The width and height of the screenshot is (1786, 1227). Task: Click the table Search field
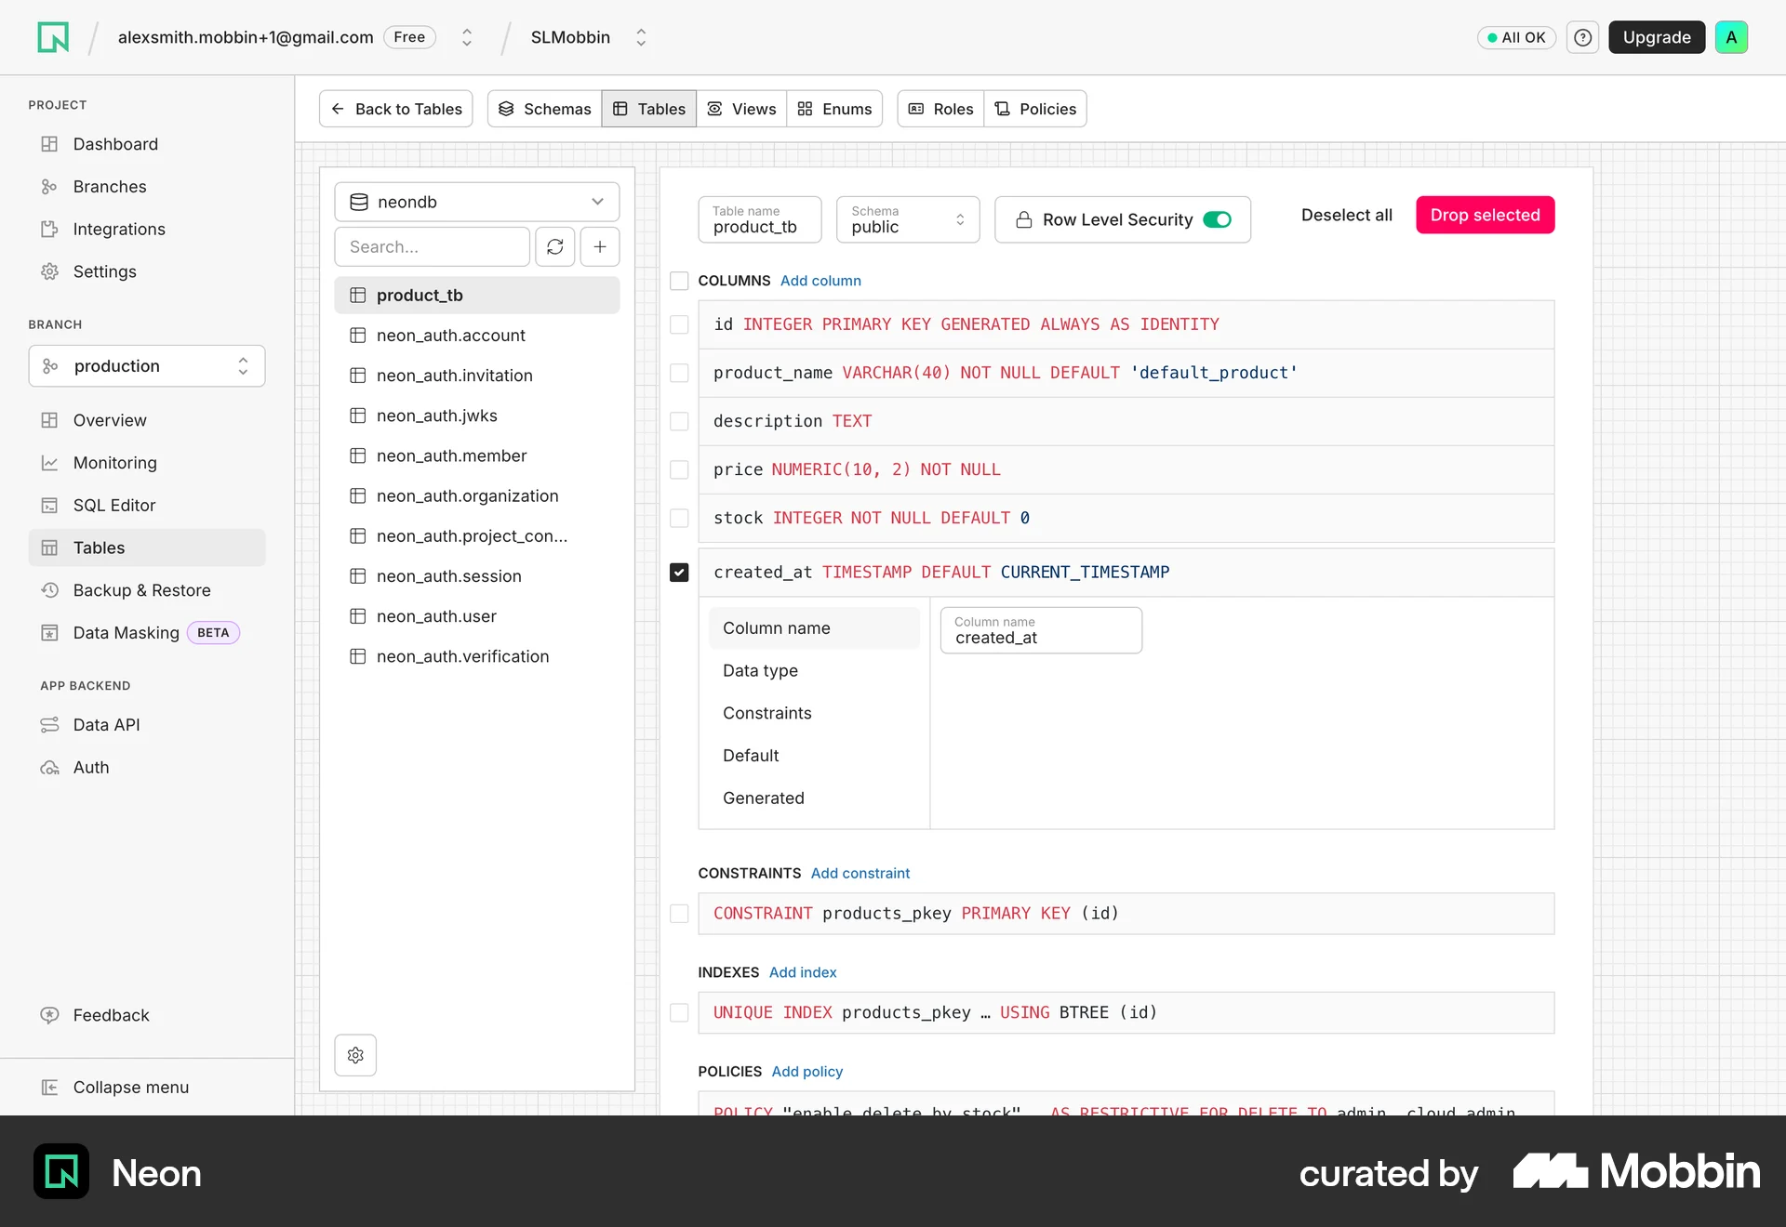(x=432, y=246)
